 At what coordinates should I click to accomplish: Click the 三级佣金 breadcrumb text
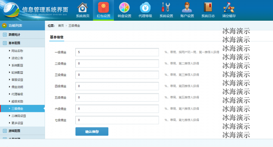click(74, 26)
